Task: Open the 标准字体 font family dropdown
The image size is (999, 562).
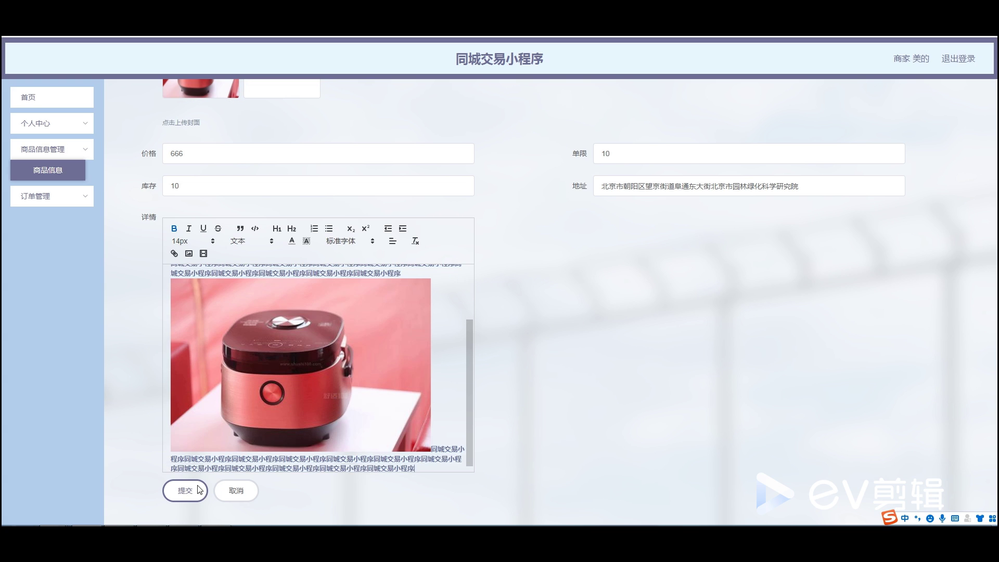Action: [350, 241]
